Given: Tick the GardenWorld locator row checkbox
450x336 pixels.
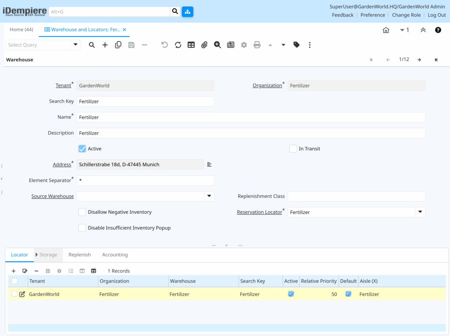Looking at the screenshot, I should [15, 294].
